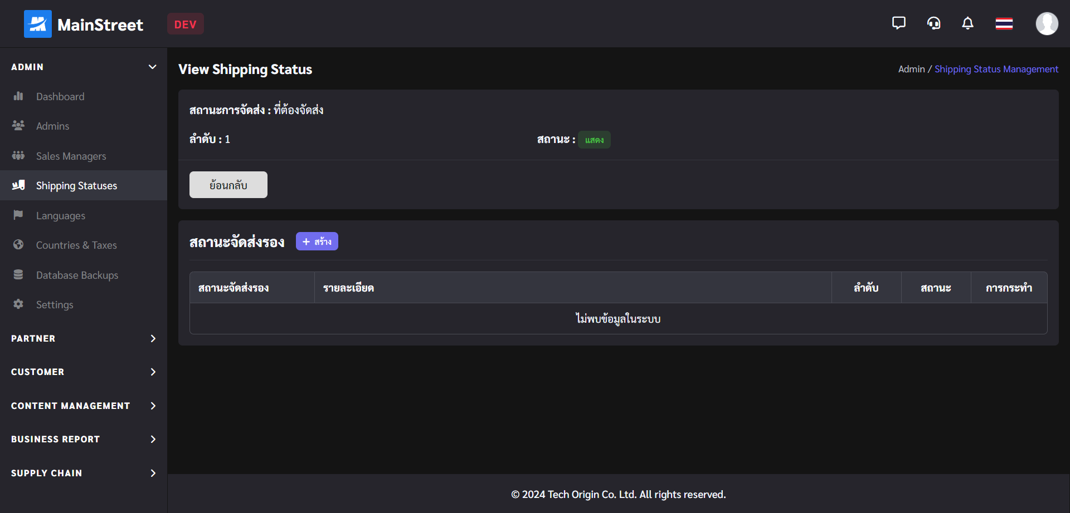Click the รายละเอียด column header

[x=573, y=288]
